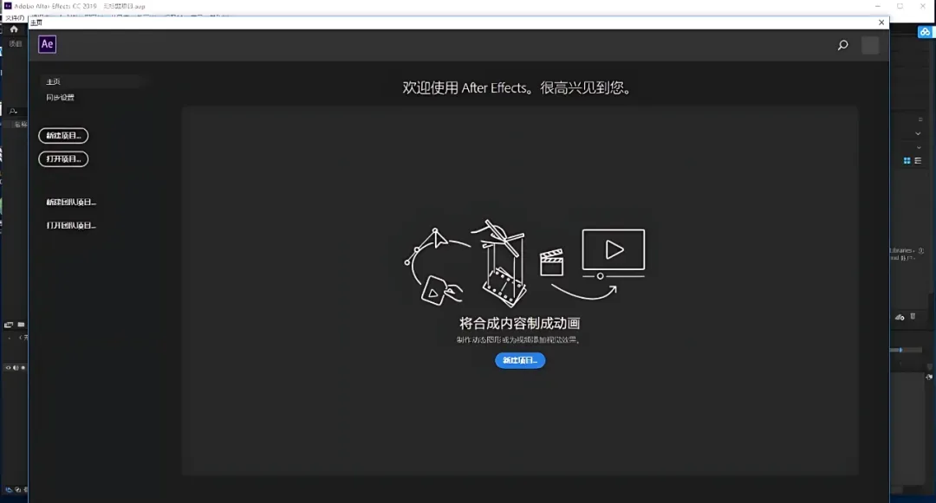Select the 主页 entry in the sidebar

pos(53,81)
